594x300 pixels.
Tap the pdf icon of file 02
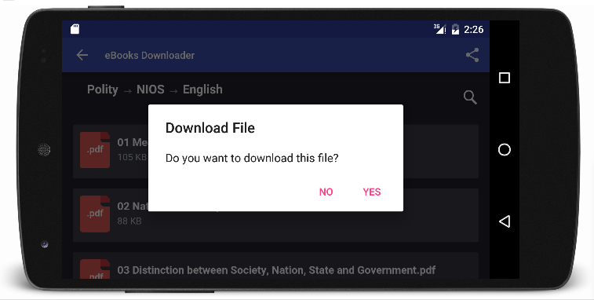[95, 214]
